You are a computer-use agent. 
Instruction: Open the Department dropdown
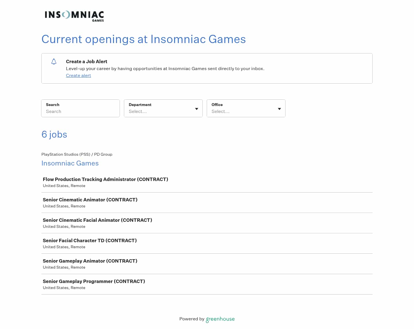[163, 108]
